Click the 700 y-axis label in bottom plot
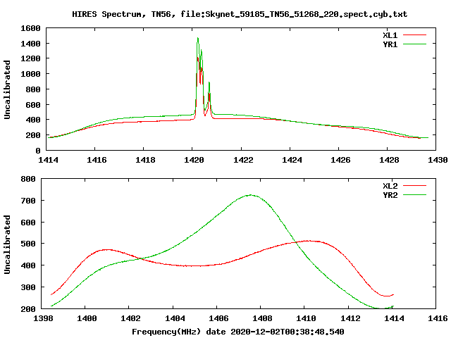The height and width of the screenshot is (338, 451). pyautogui.click(x=28, y=201)
